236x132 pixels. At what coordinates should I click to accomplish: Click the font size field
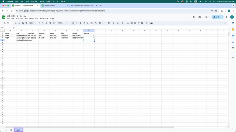coord(73,23)
